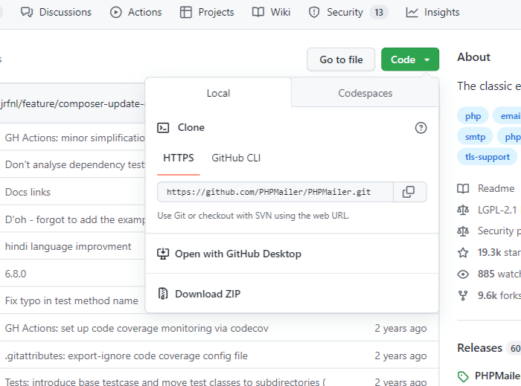Toggle the green Code dropdown button
521x386 pixels.
click(x=410, y=59)
